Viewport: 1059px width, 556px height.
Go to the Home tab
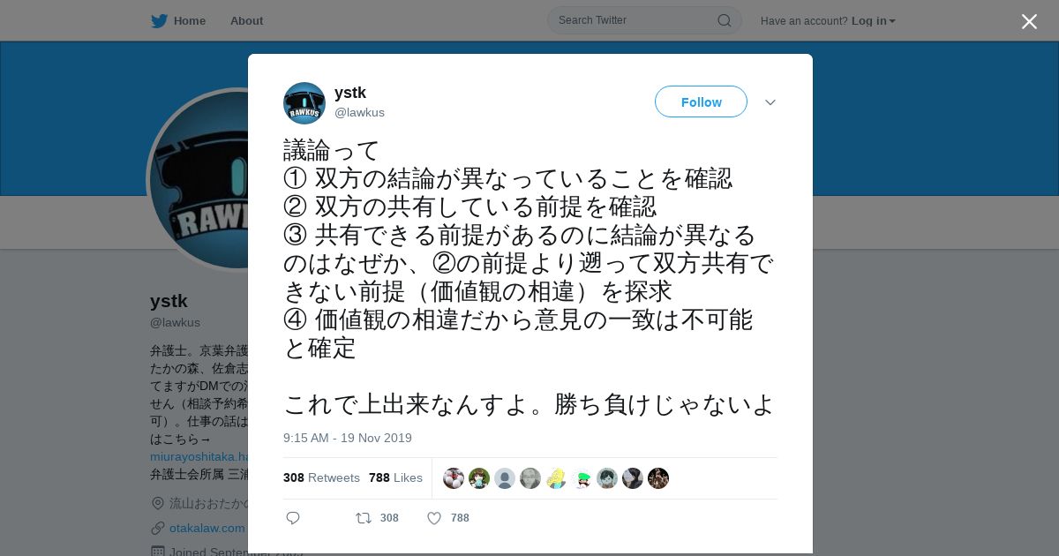[x=189, y=20]
